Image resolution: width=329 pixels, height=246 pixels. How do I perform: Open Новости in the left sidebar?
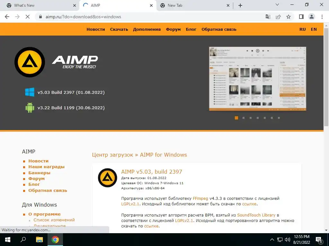click(39, 161)
